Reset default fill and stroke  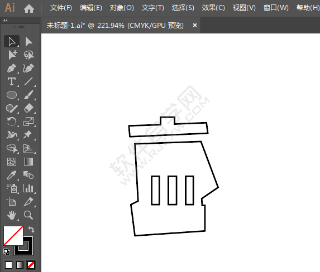pyautogui.click(x=7, y=252)
